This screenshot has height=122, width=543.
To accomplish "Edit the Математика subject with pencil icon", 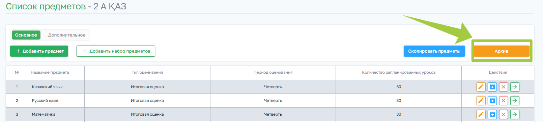I will pos(481,114).
